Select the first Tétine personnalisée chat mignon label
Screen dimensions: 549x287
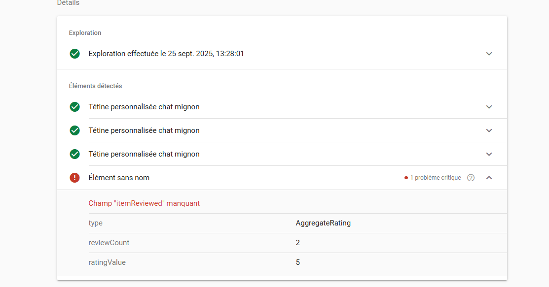click(x=144, y=107)
